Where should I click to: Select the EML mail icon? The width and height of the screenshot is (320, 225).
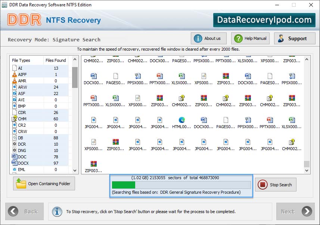click(x=15, y=169)
